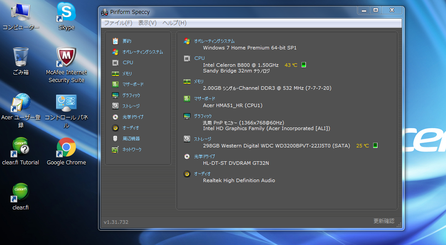Open the グラフィック heading link in summary
446x245 pixels.
[203, 116]
